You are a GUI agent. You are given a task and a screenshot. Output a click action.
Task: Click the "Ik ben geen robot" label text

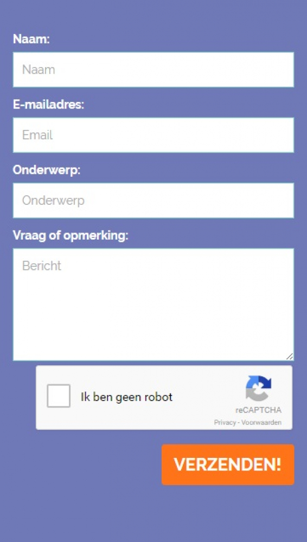coord(127,397)
